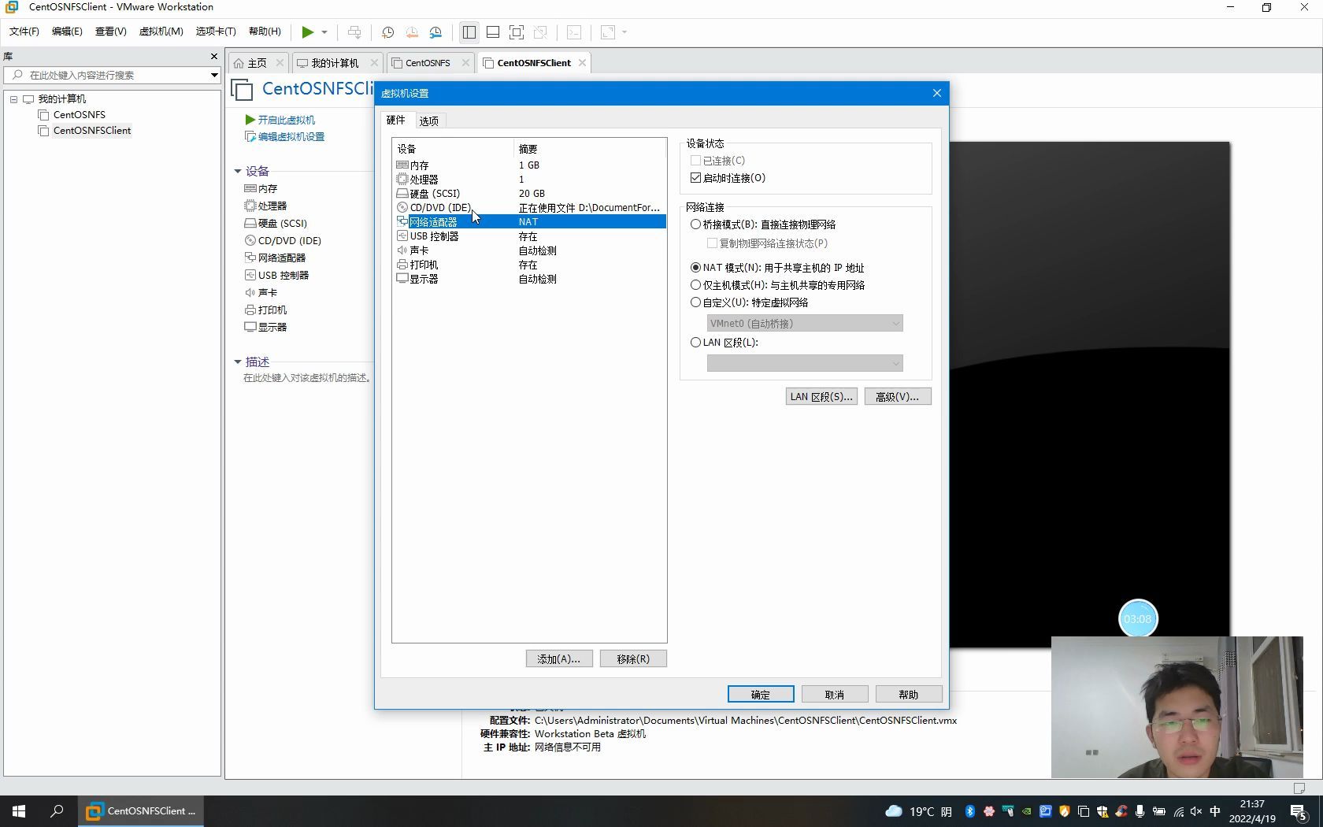Close the 库 library panel
The height and width of the screenshot is (827, 1323).
pos(213,57)
